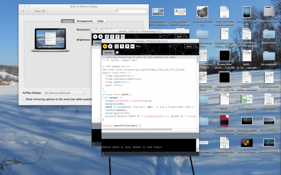Select Proof and Print Review pdf

[224, 12]
